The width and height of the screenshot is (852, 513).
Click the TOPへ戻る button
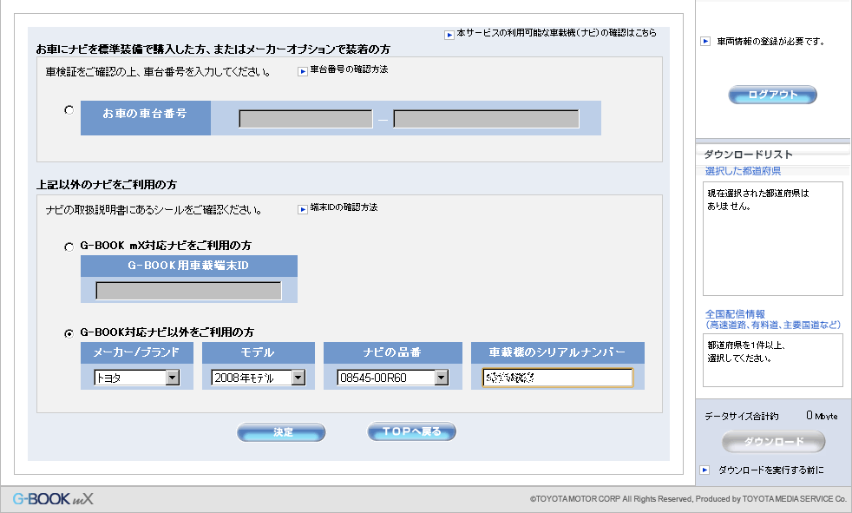pos(412,431)
